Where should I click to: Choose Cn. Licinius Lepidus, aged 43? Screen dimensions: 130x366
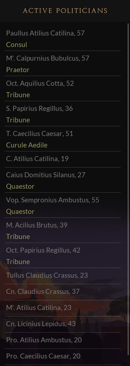tap(63, 324)
